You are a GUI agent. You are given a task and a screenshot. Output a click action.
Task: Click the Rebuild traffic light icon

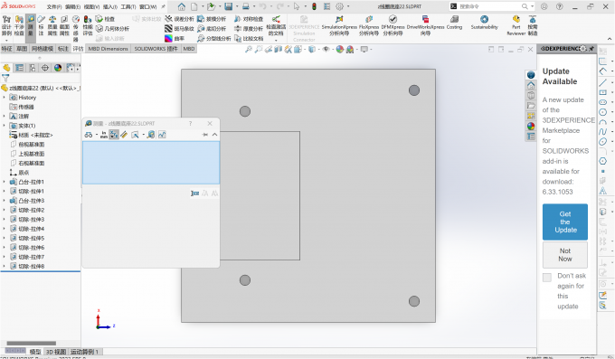[x=314, y=6]
